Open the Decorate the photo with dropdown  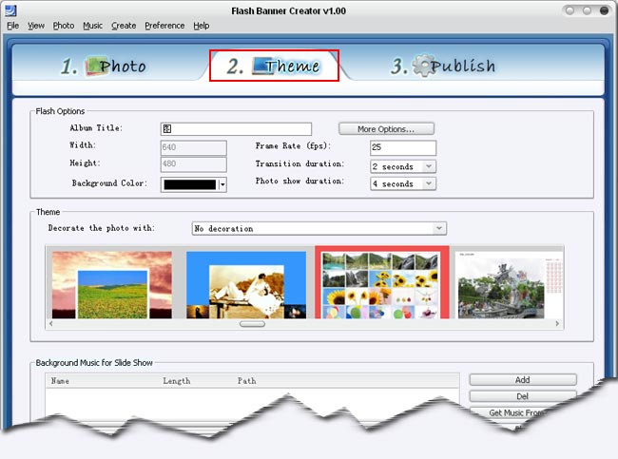tap(438, 228)
